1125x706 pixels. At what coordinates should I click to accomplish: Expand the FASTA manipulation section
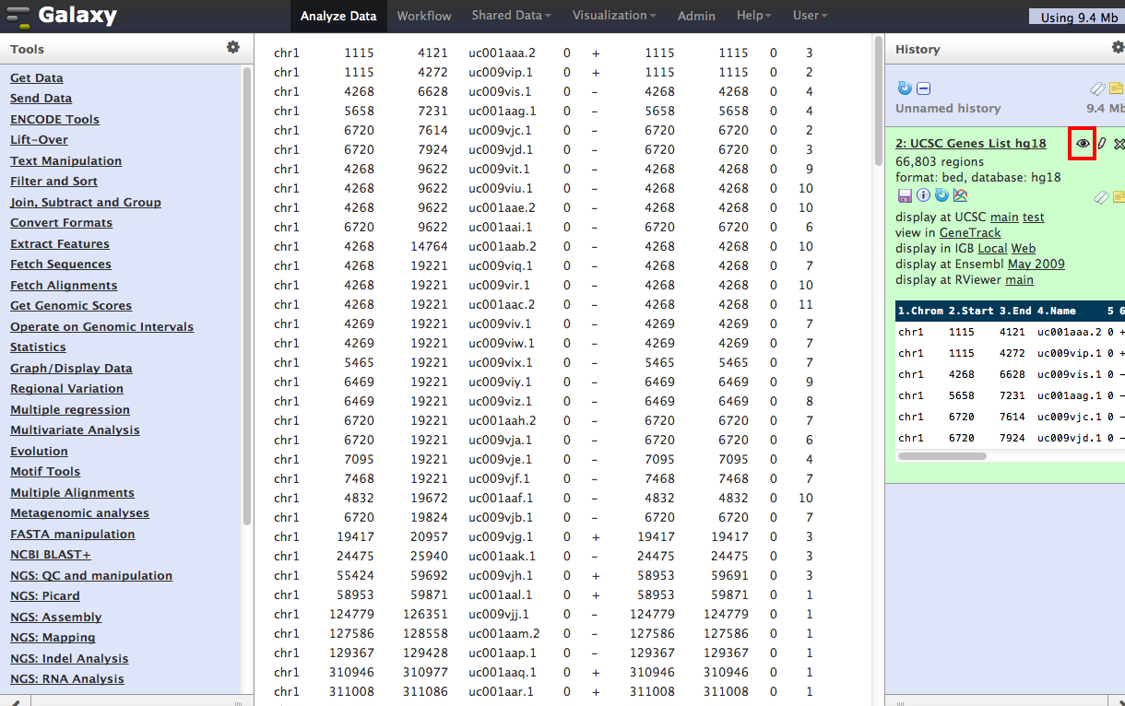pyautogui.click(x=72, y=535)
